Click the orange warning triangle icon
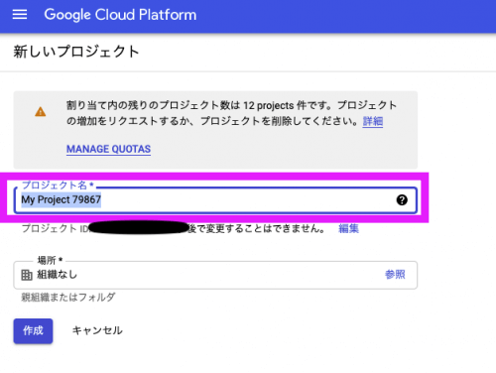 [41, 112]
